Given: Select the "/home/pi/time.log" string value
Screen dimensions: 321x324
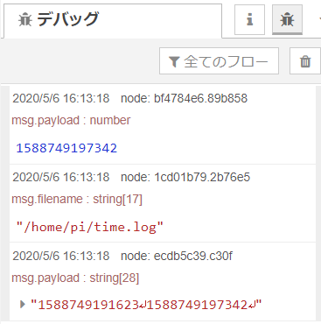Looking at the screenshot, I should [x=90, y=227].
